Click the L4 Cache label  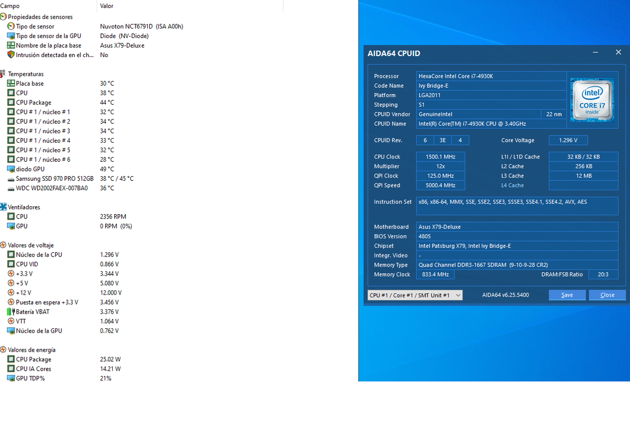[x=512, y=186]
